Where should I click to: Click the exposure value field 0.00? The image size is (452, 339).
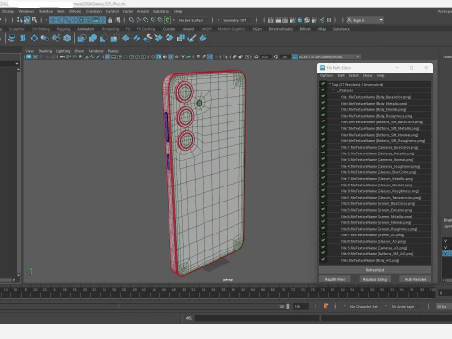pyautogui.click(x=266, y=56)
